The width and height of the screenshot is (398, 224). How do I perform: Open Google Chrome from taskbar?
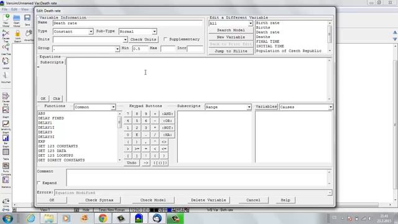tap(103, 218)
